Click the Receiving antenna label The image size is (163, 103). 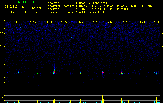pyautogui.click(x=60, y=12)
